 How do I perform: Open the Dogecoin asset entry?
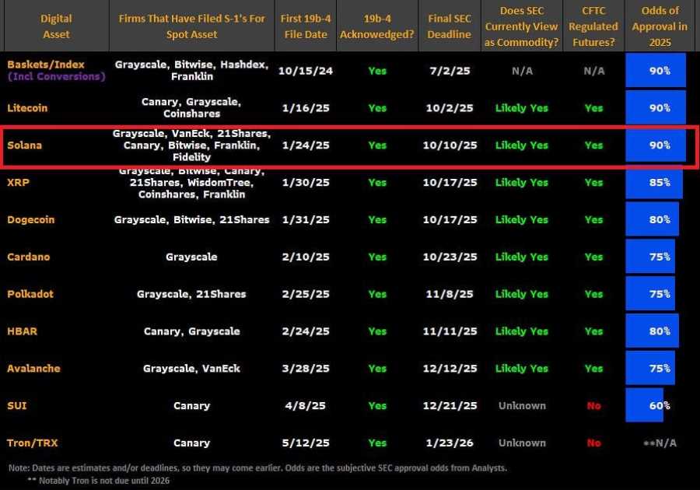coord(31,220)
